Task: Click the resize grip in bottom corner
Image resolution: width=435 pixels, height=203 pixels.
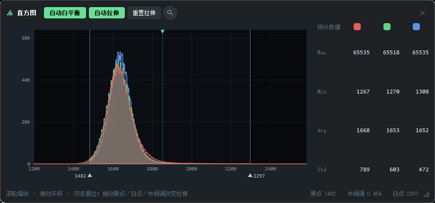Action: 426,195
